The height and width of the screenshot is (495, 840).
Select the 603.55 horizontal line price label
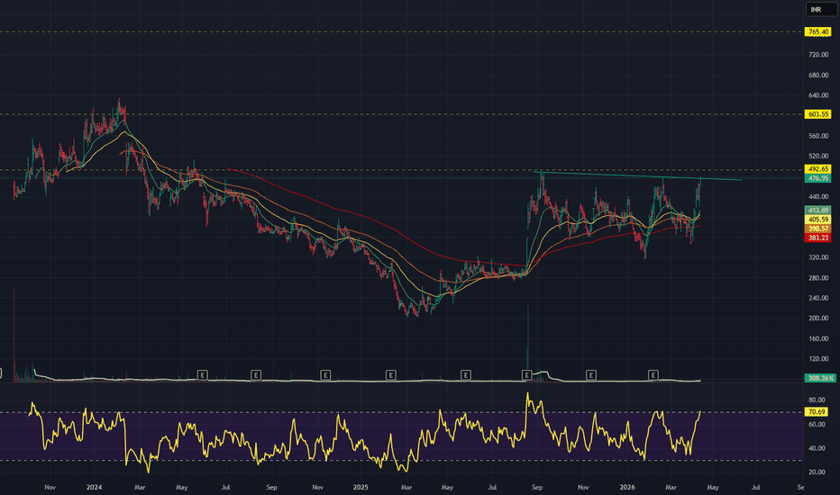pyautogui.click(x=817, y=114)
